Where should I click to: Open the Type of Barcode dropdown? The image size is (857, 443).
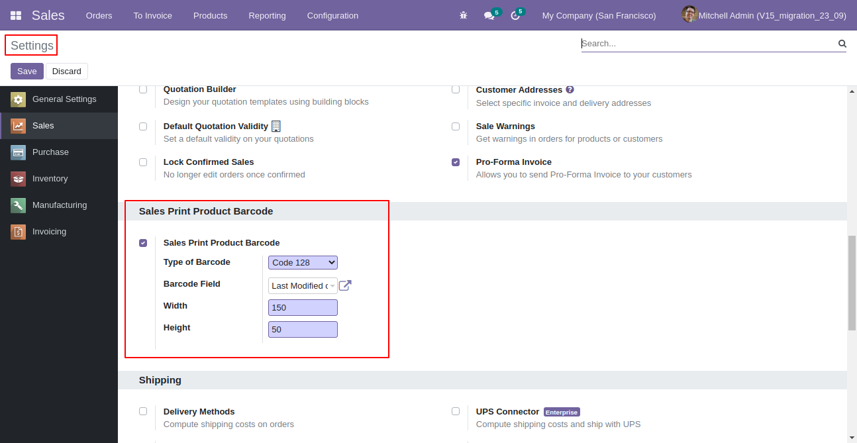[x=303, y=263]
